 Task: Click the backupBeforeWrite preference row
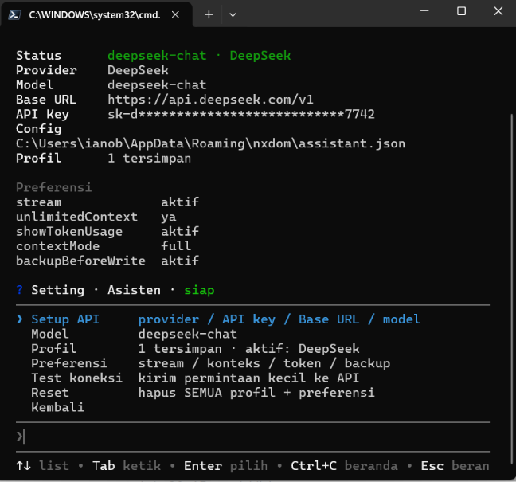click(x=107, y=261)
